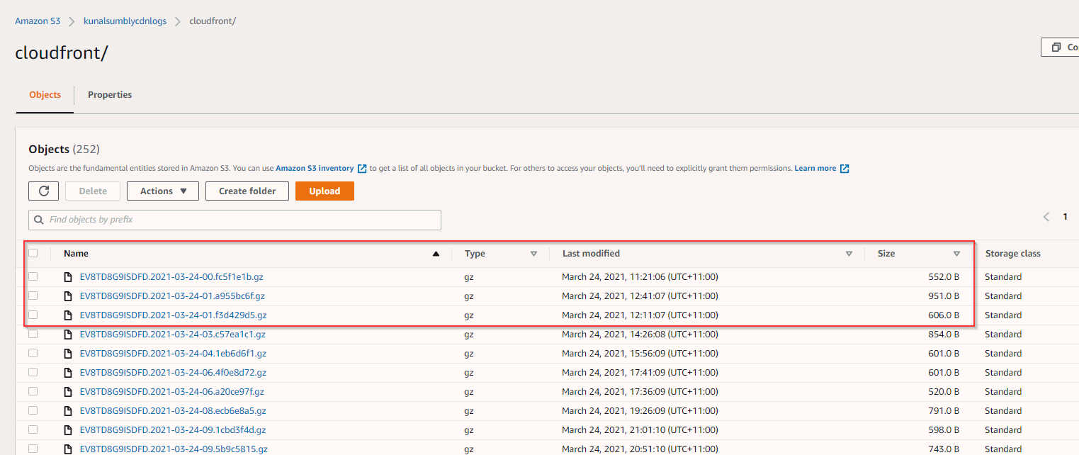
Task: Switch to the Properties tab
Action: click(x=109, y=94)
